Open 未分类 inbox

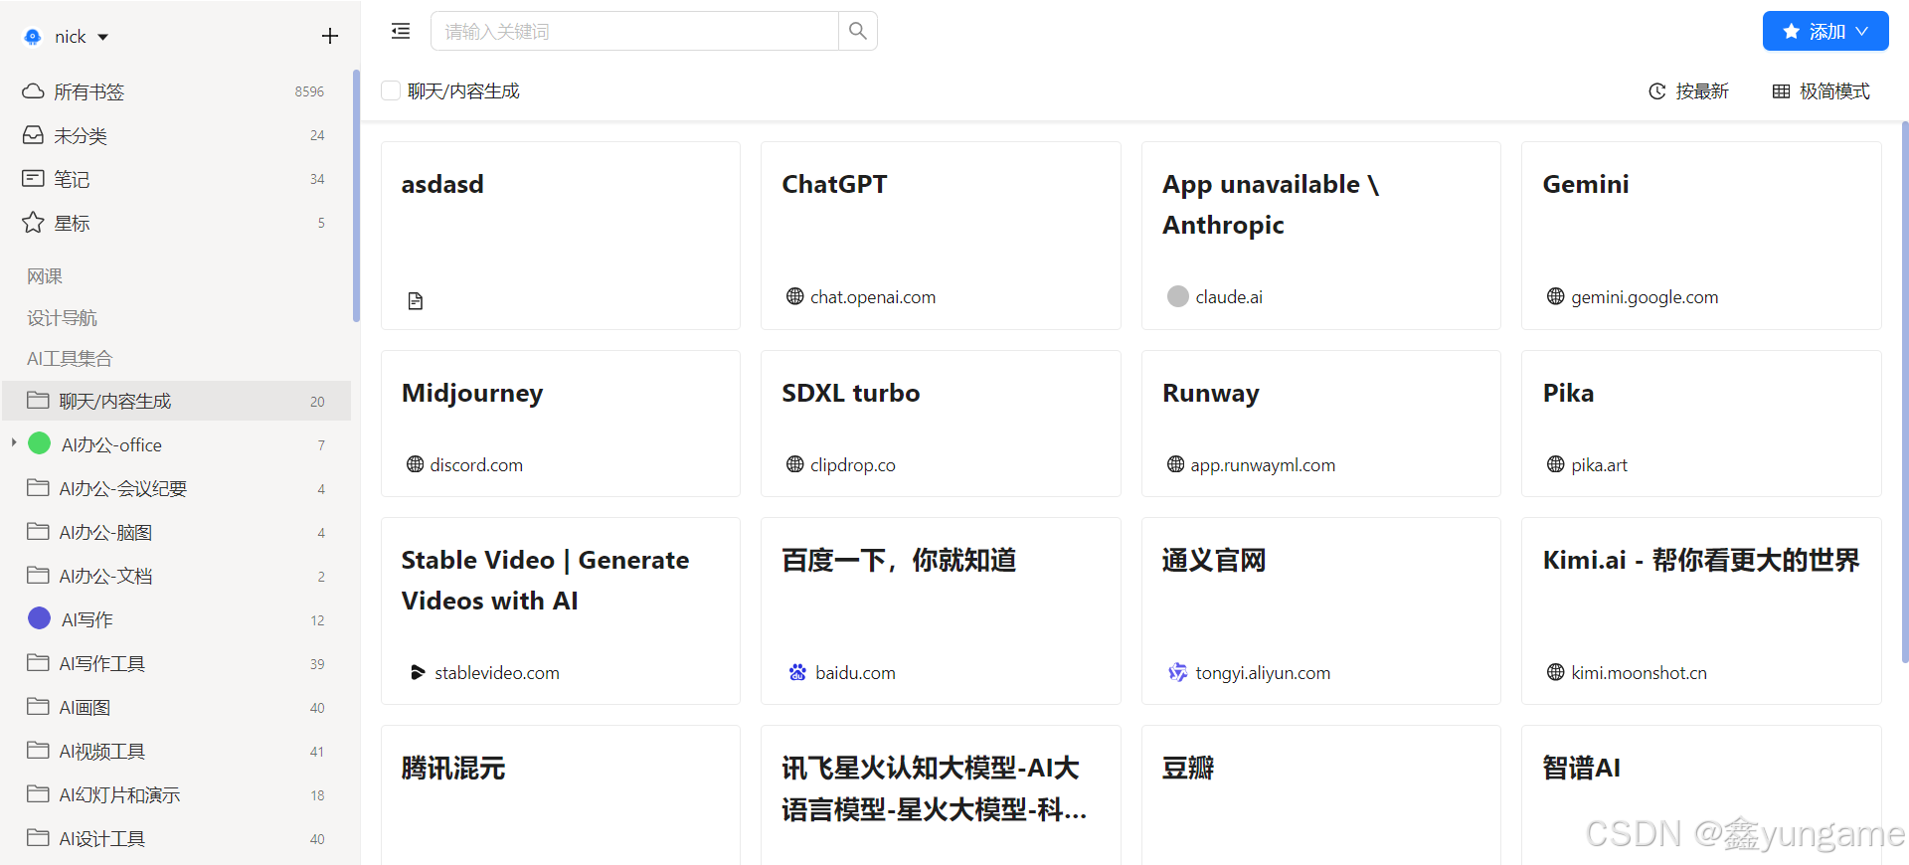(x=175, y=135)
